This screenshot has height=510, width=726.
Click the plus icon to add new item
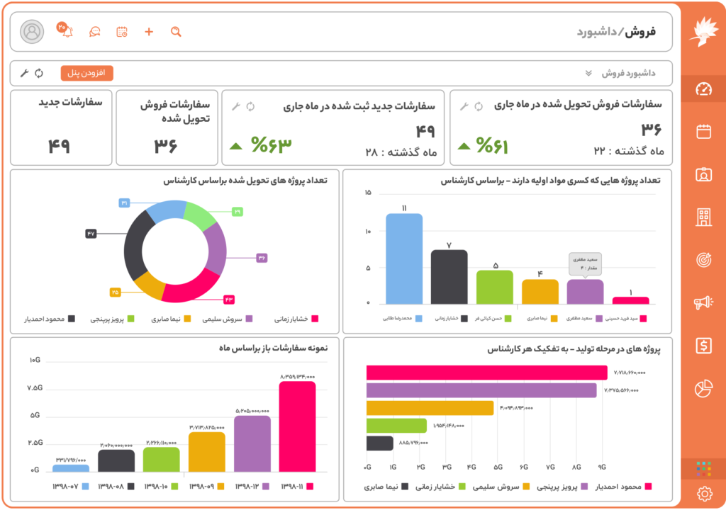click(x=148, y=32)
